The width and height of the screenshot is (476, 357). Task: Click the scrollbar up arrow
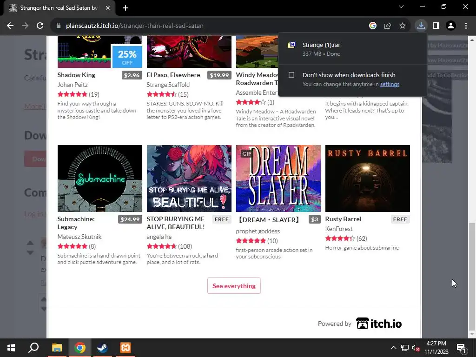pyautogui.click(x=472, y=40)
